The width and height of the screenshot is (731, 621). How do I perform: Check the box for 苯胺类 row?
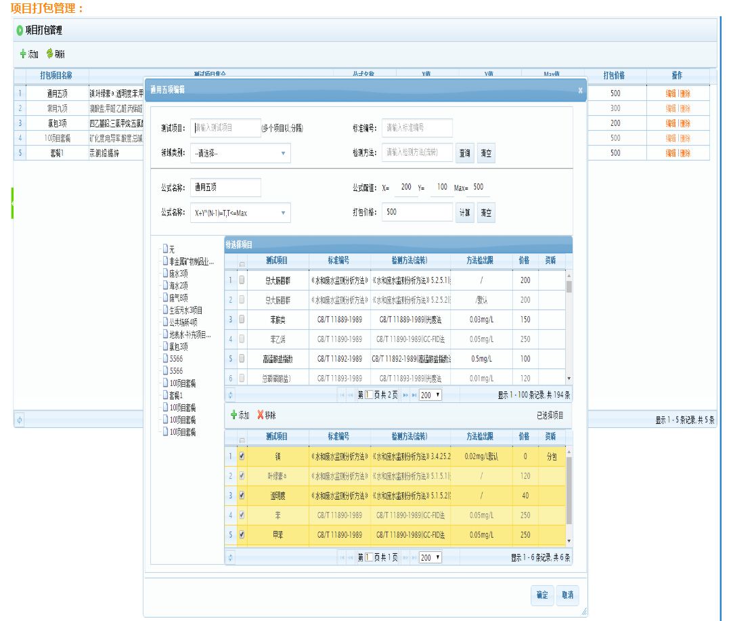[x=242, y=319]
